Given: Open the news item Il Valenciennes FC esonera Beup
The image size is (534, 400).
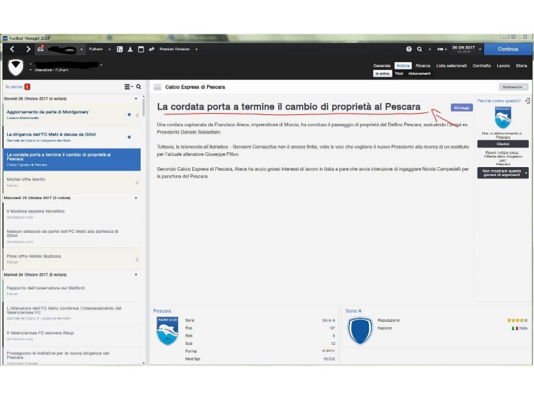Looking at the screenshot, I should [72, 336].
